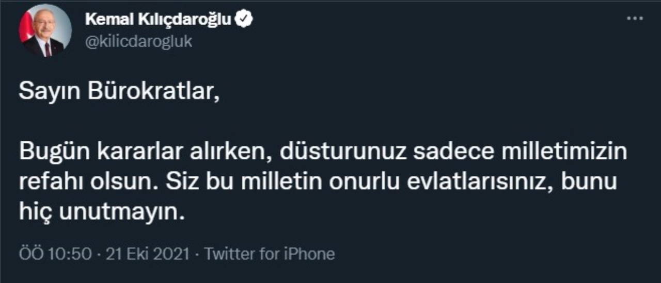Screen dimensions: 661x283
Task: Click the "ÖÖ 10:50" timestamp
Action: coord(55,254)
